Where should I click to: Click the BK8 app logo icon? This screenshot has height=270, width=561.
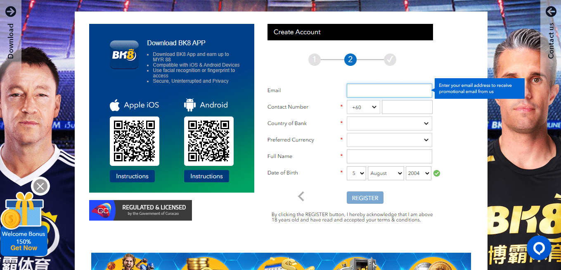click(124, 55)
